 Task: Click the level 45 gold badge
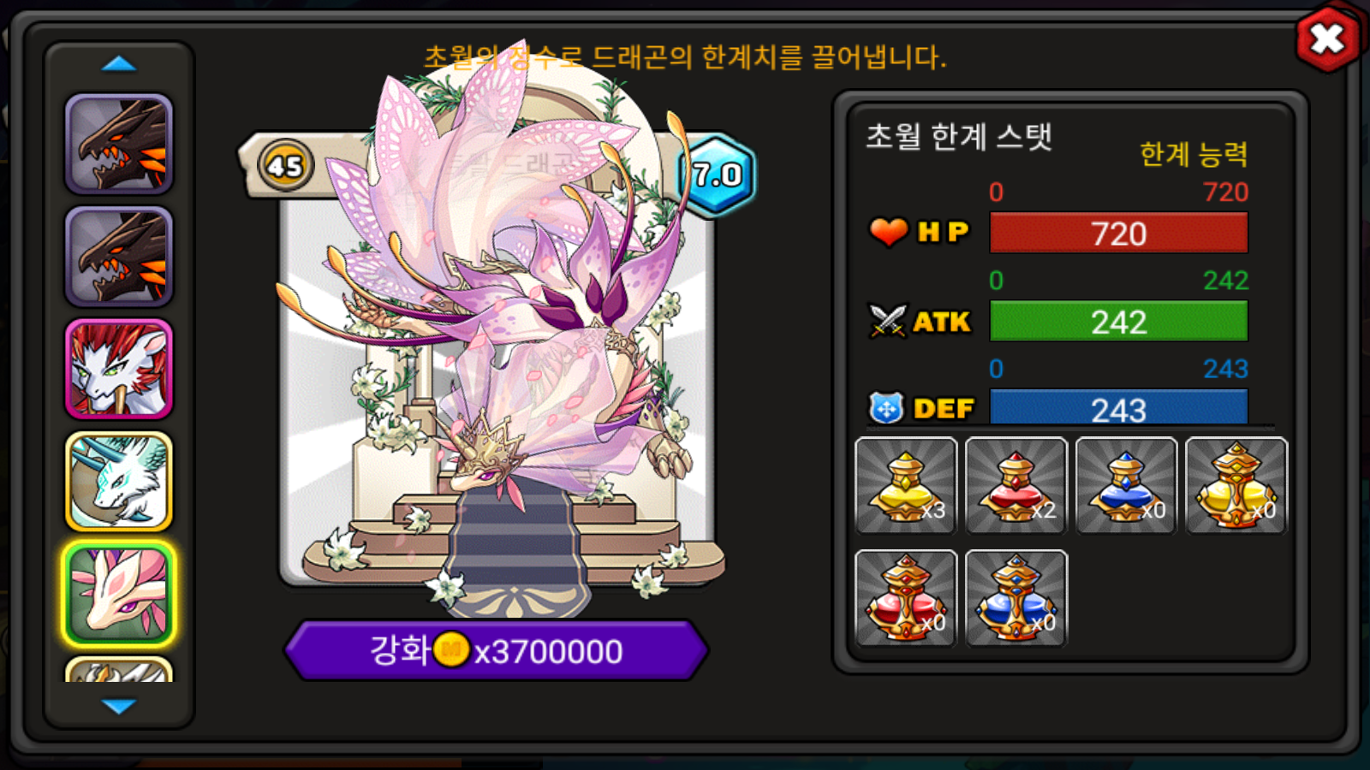click(x=286, y=165)
